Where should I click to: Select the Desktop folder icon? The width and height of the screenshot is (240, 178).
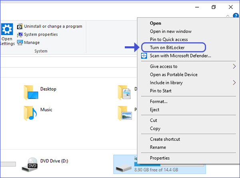point(31,92)
